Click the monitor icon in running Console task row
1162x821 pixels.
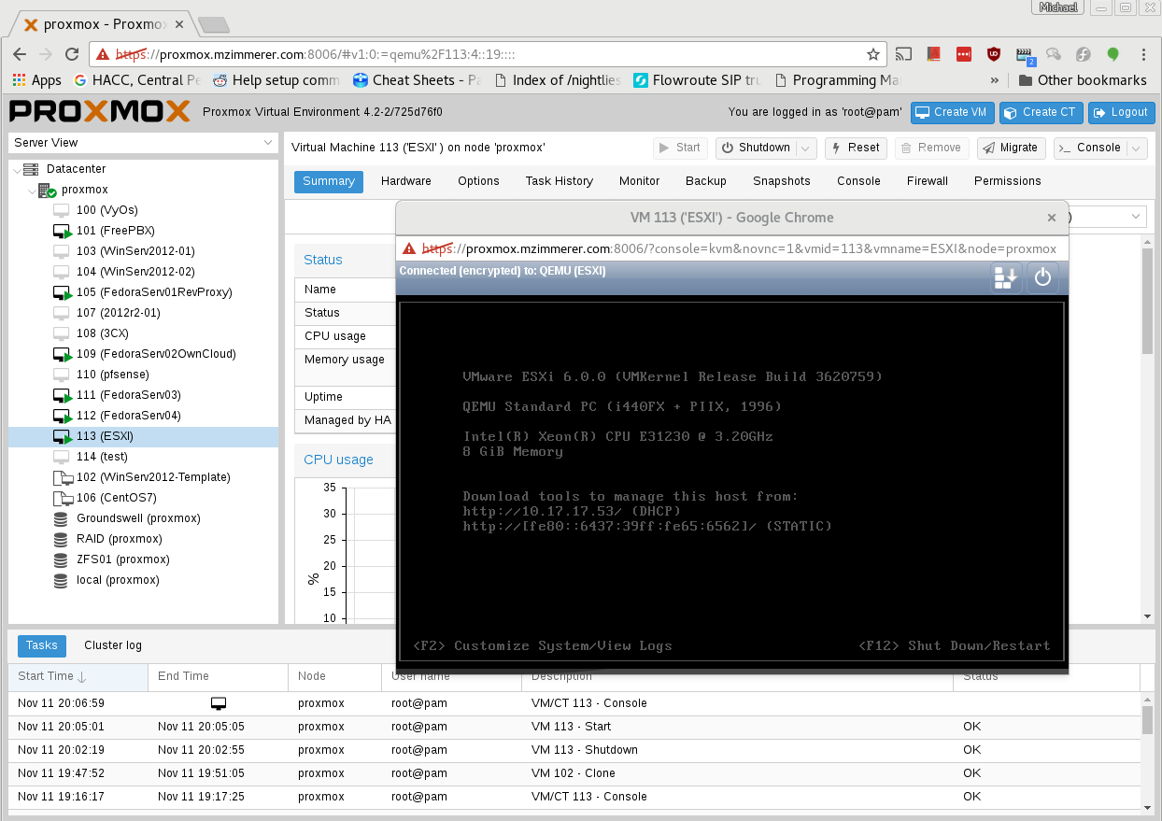pyautogui.click(x=219, y=703)
